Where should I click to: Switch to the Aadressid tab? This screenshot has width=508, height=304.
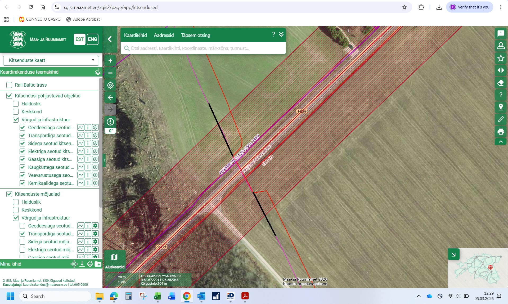(164, 35)
